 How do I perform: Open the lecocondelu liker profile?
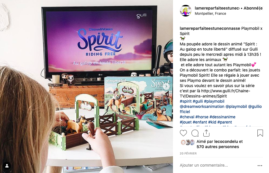point(226,141)
